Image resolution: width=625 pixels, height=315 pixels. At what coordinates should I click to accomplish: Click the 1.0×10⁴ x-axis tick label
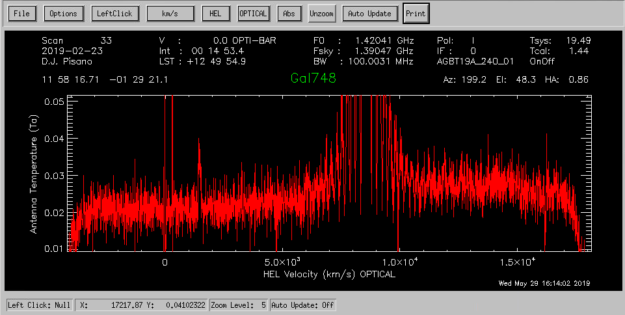pyautogui.click(x=398, y=262)
